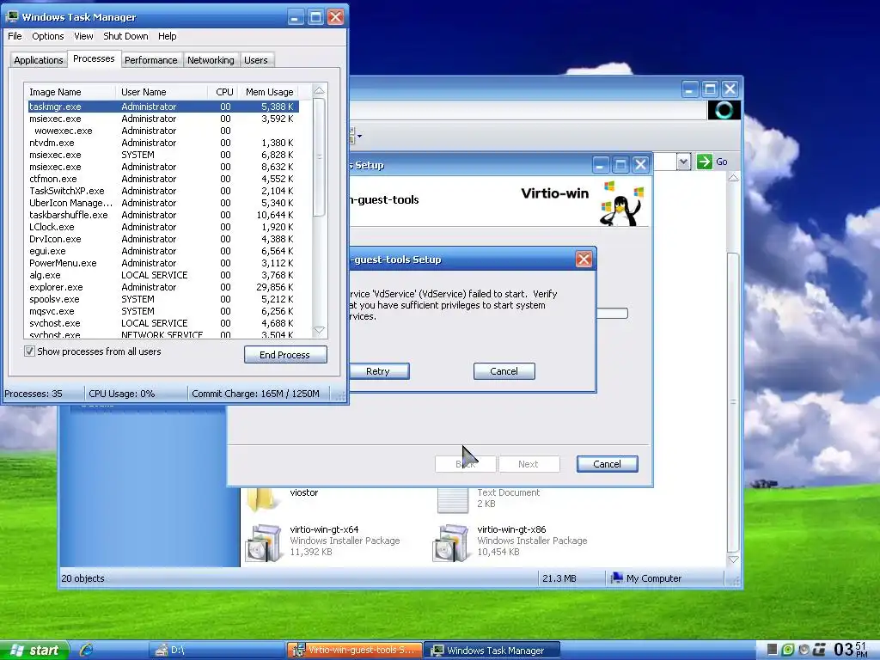Select the alg.exe process row
The image size is (880, 660).
(162, 275)
